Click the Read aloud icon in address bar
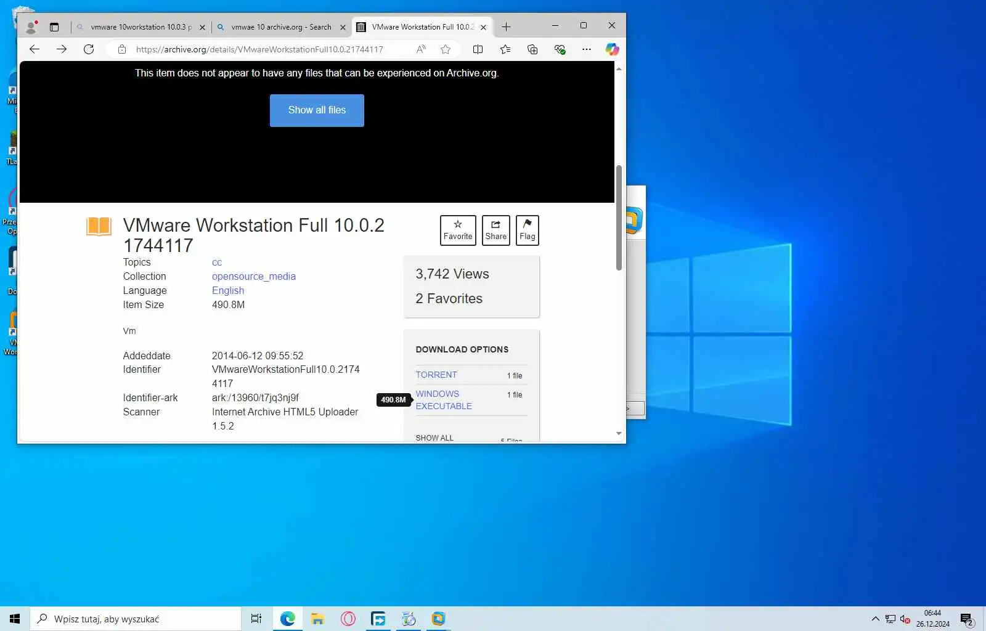 pos(421,49)
